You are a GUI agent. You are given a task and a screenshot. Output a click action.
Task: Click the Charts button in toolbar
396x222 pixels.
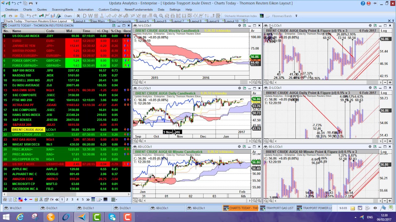pyautogui.click(x=68, y=16)
